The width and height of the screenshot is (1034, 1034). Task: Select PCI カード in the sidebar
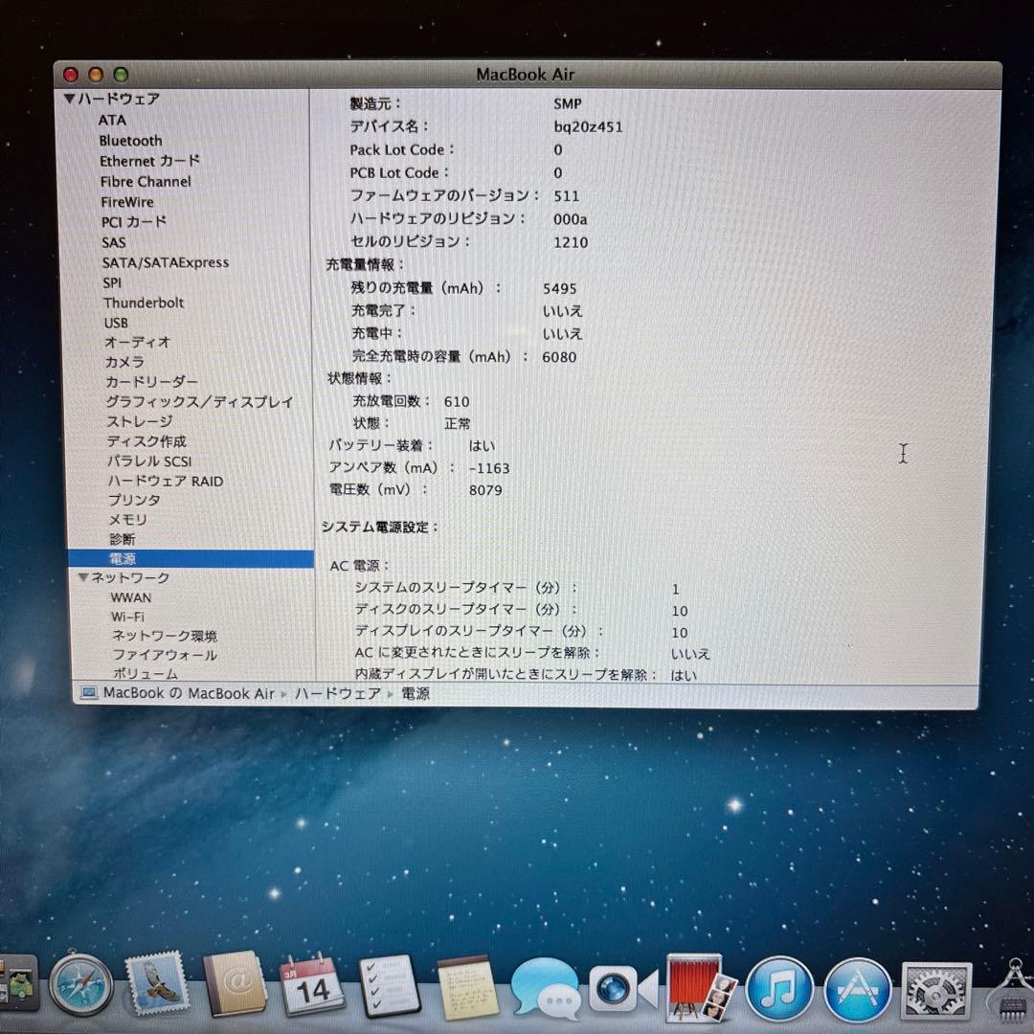point(134,222)
